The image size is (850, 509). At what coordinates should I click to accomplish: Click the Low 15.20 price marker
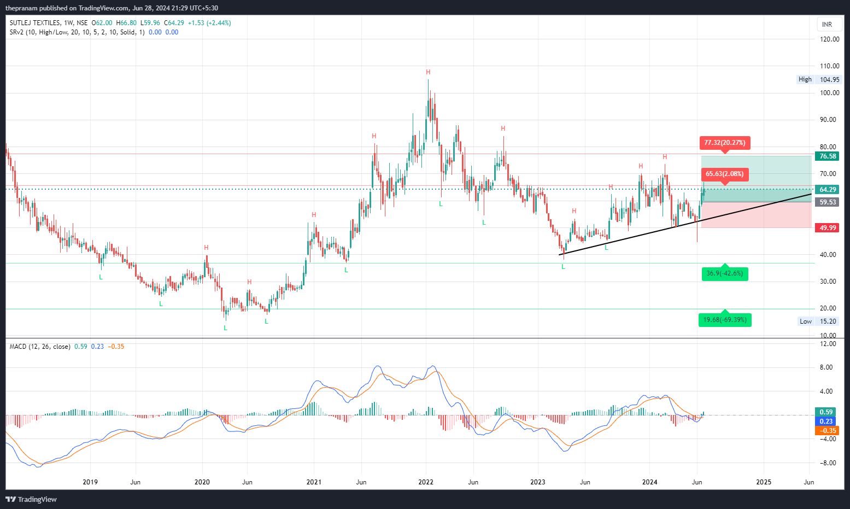point(819,321)
